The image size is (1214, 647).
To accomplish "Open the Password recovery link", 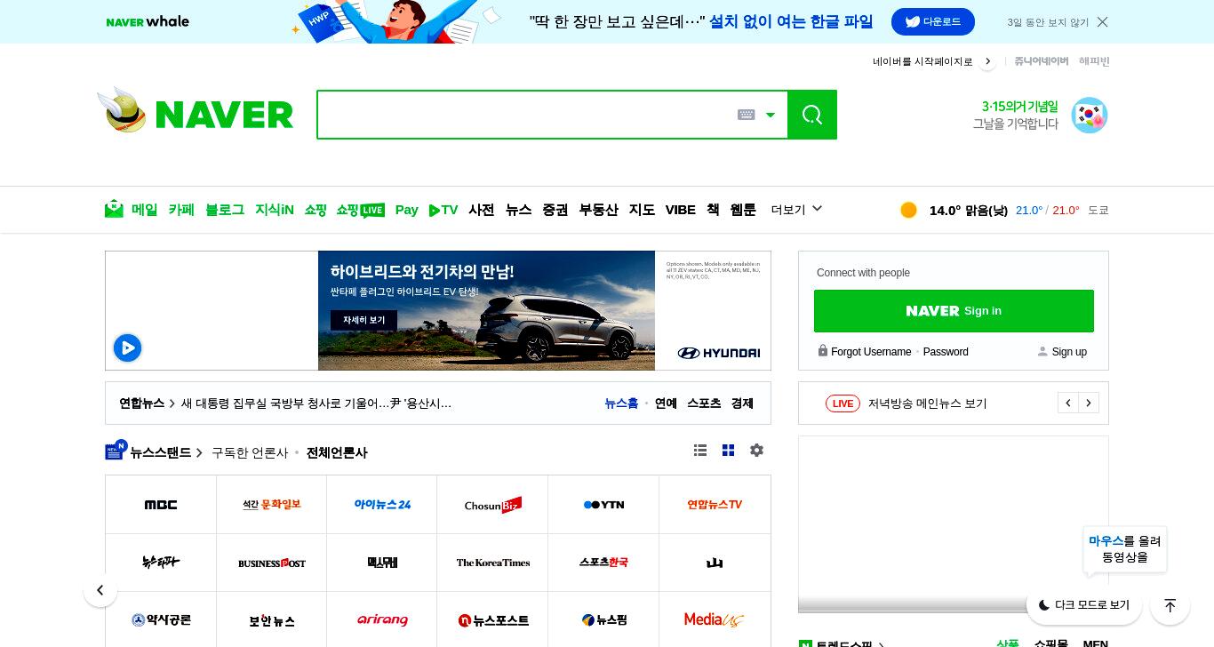I will pyautogui.click(x=946, y=352).
